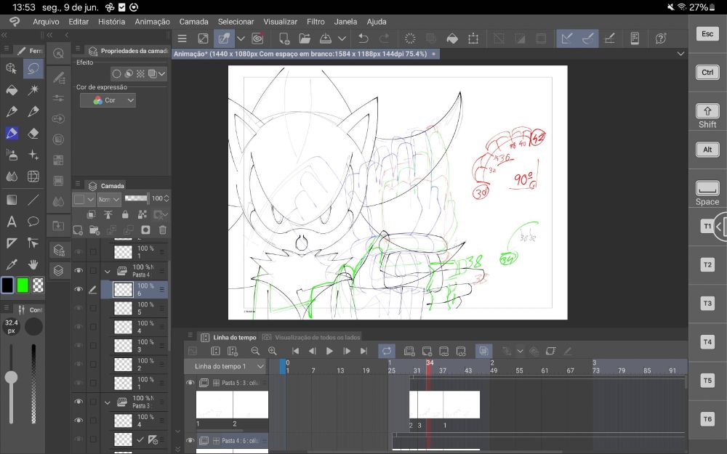The height and width of the screenshot is (454, 727).
Task: Open the Cor expression color dropdown
Action: [108, 100]
